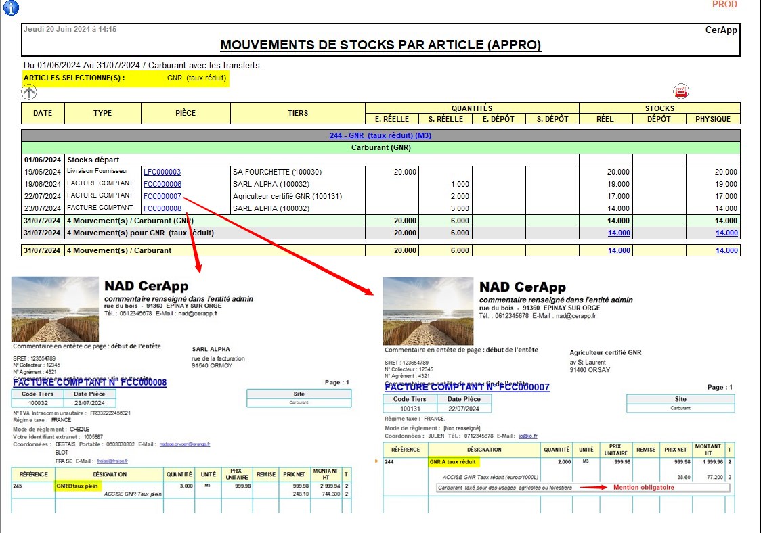The image size is (761, 533).
Task: Click the yellow highlighted GNR A taux réduit cell
Action: click(453, 462)
